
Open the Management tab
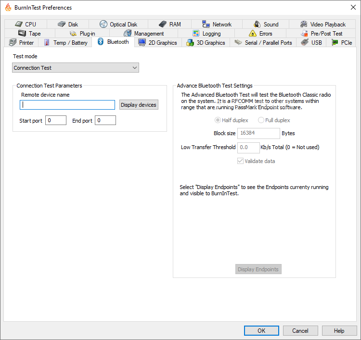(x=143, y=33)
